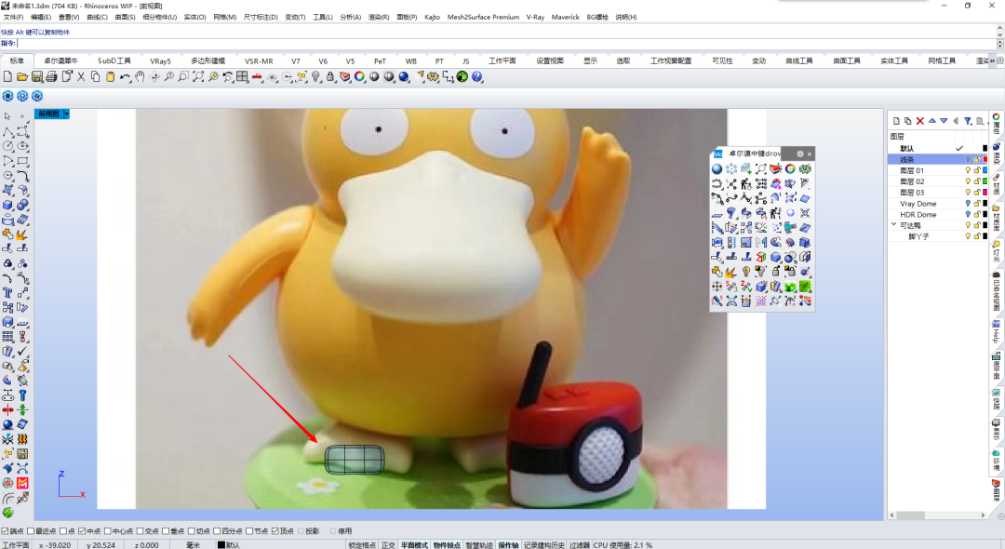This screenshot has height=549, width=1005.
Task: Enable the 交点 osnap checkbox
Action: pos(141,531)
